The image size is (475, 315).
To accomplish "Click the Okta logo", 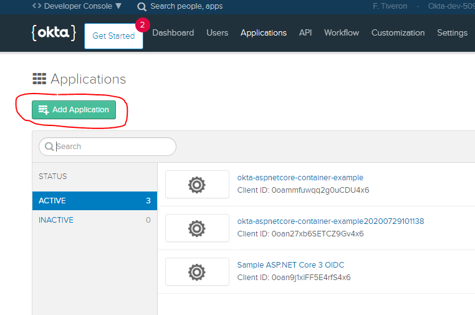I will pyautogui.click(x=53, y=32).
